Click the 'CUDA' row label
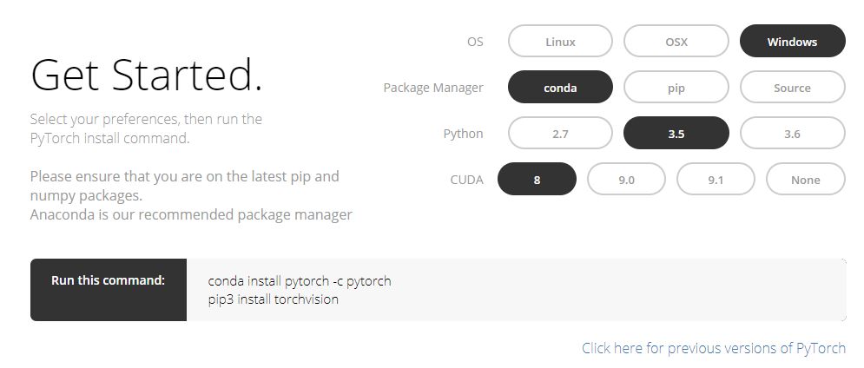This screenshot has width=864, height=368. pyautogui.click(x=466, y=180)
